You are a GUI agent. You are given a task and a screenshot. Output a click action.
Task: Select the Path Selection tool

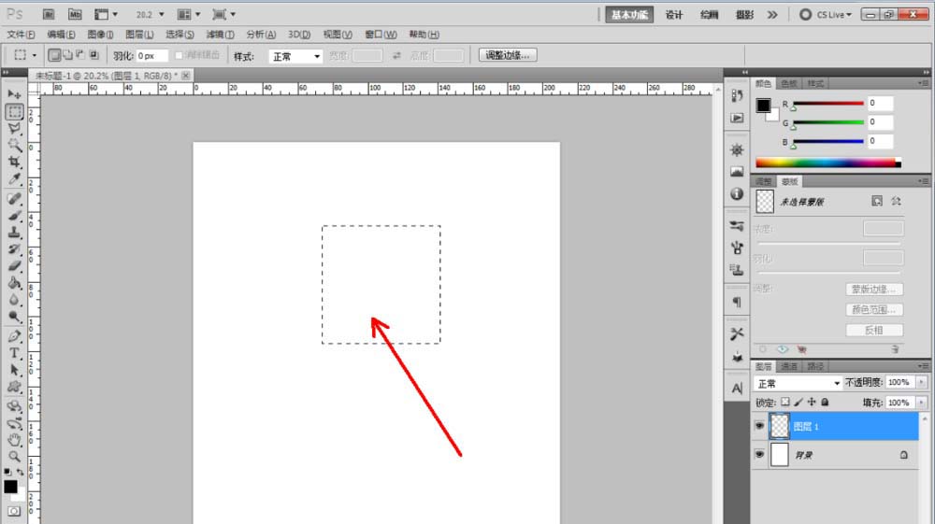14,370
